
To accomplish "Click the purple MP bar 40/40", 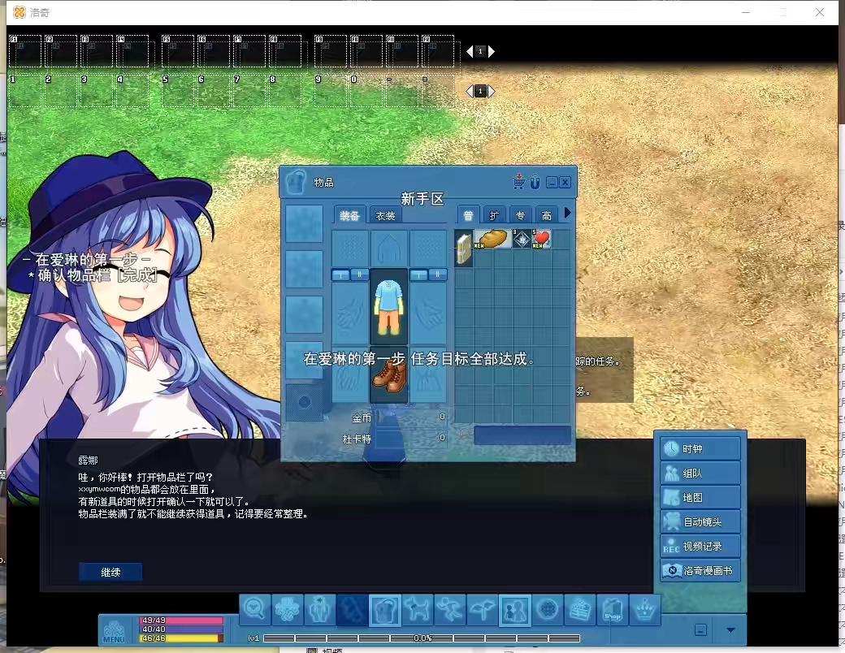I will click(x=182, y=629).
